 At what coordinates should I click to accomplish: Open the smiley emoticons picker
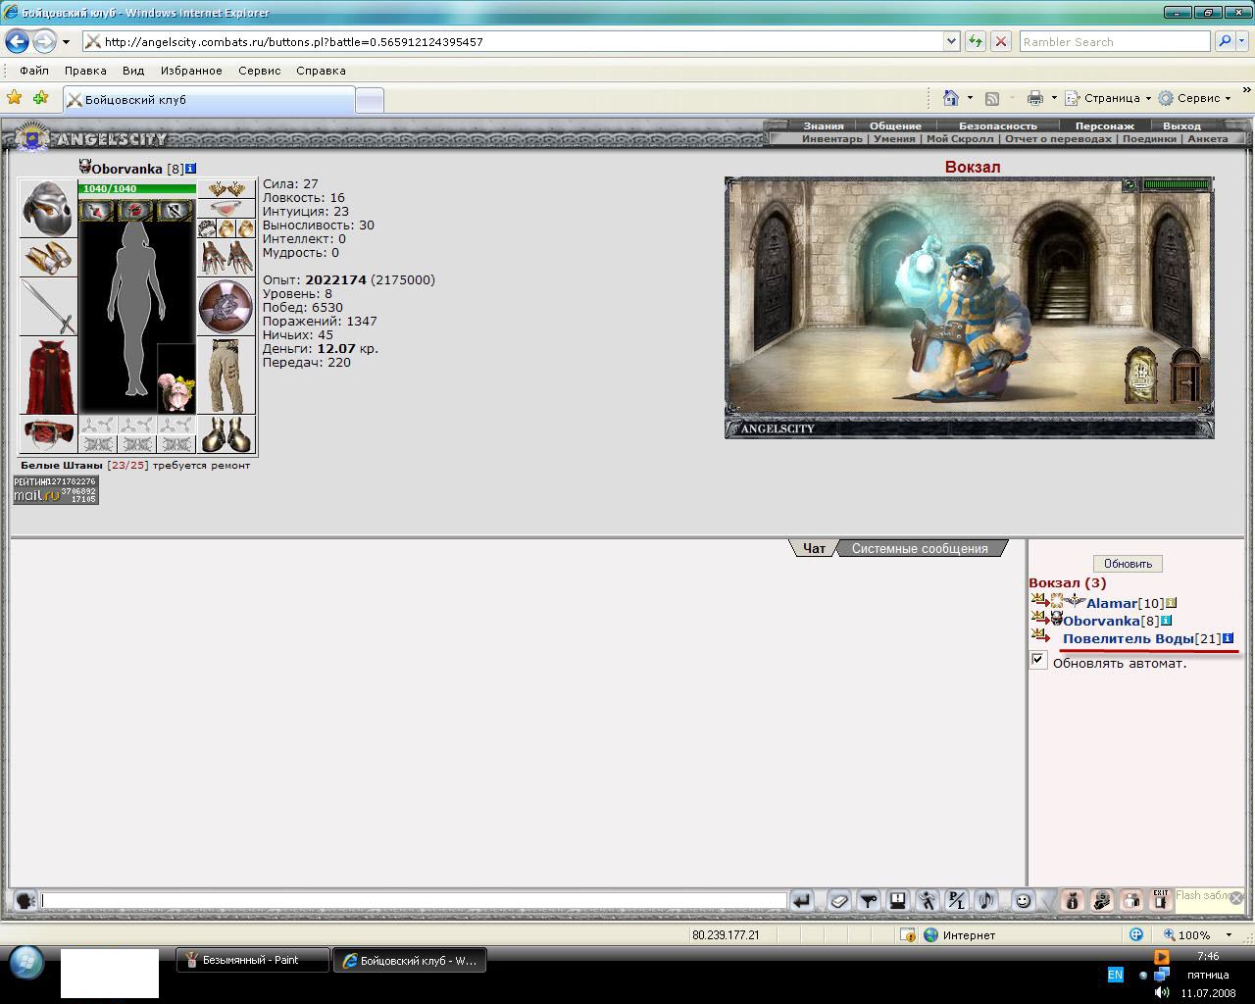1023,900
